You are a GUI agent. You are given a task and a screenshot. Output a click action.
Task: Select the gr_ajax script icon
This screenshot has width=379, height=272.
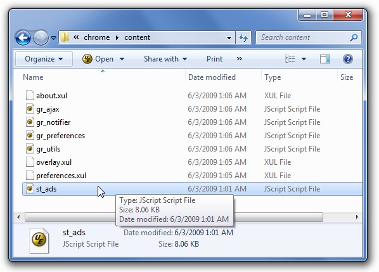coord(30,108)
